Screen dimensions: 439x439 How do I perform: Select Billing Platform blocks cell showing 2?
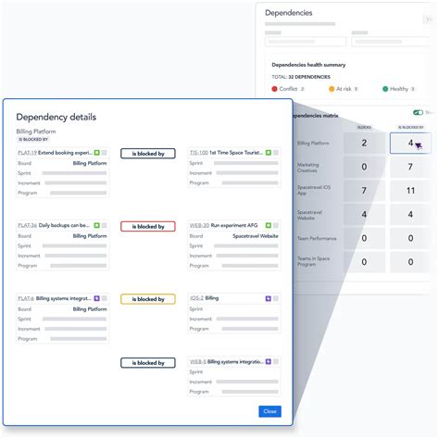point(364,143)
